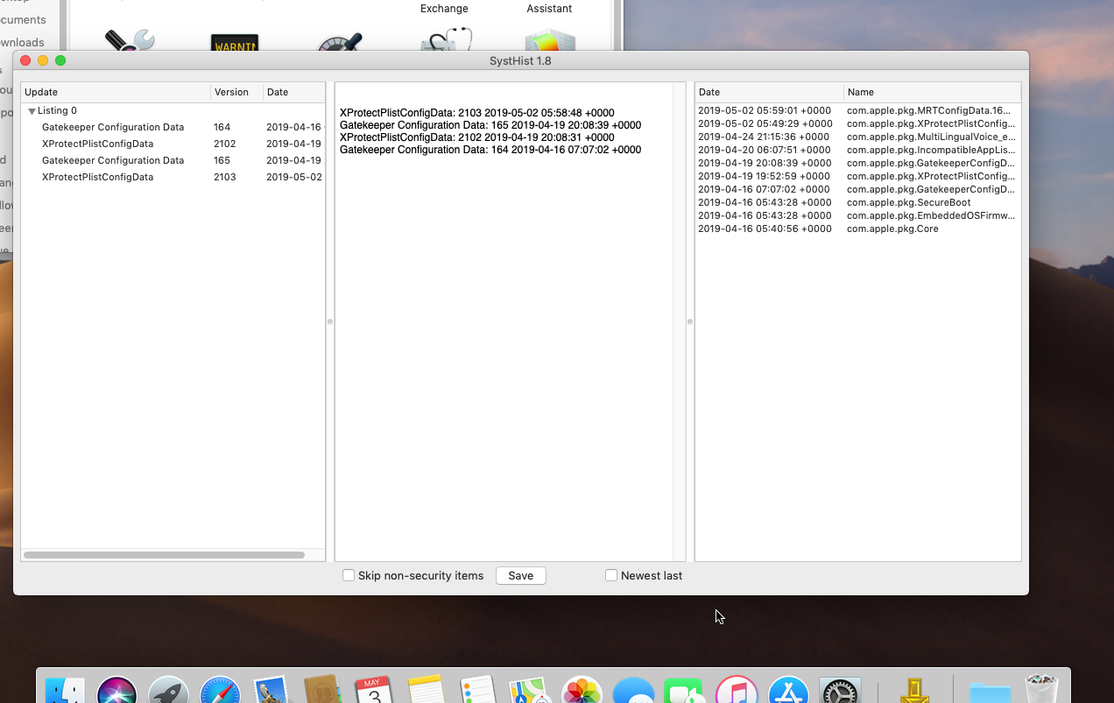Screen dimensions: 1114x703
Task: Click Name column header in package table
Action: click(932, 92)
